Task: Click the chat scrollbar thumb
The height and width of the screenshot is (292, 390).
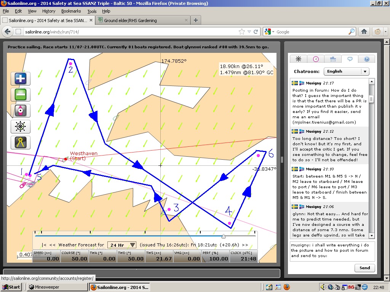Action: tap(372, 99)
